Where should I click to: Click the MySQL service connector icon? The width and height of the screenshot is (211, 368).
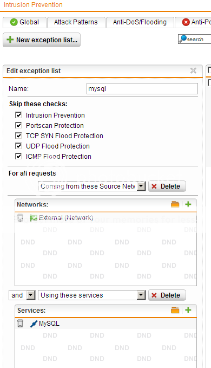point(34,324)
